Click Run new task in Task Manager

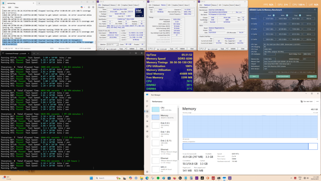click(x=307, y=101)
